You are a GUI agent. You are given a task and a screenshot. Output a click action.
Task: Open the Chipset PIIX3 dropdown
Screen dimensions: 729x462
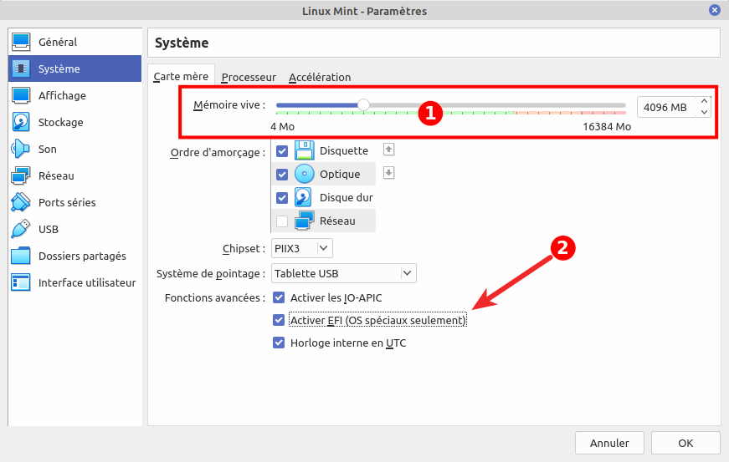(x=302, y=248)
